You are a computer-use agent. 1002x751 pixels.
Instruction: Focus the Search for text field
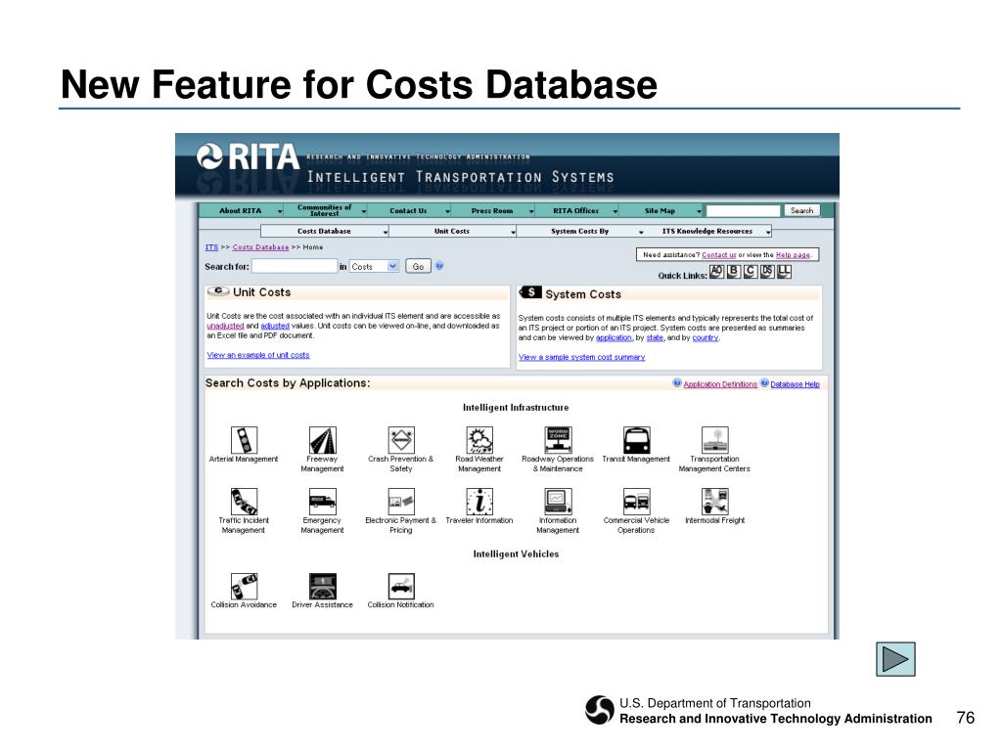294,266
